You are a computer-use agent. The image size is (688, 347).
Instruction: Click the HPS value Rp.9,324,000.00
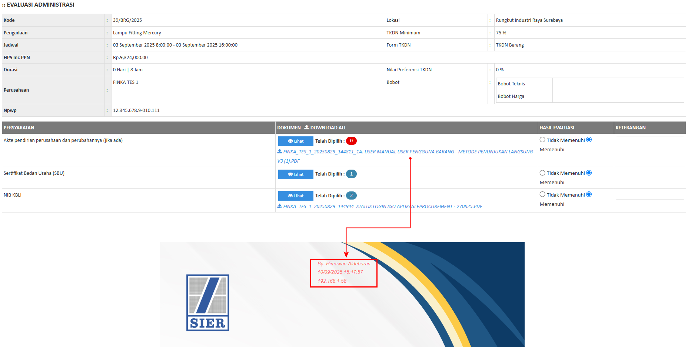pos(130,58)
